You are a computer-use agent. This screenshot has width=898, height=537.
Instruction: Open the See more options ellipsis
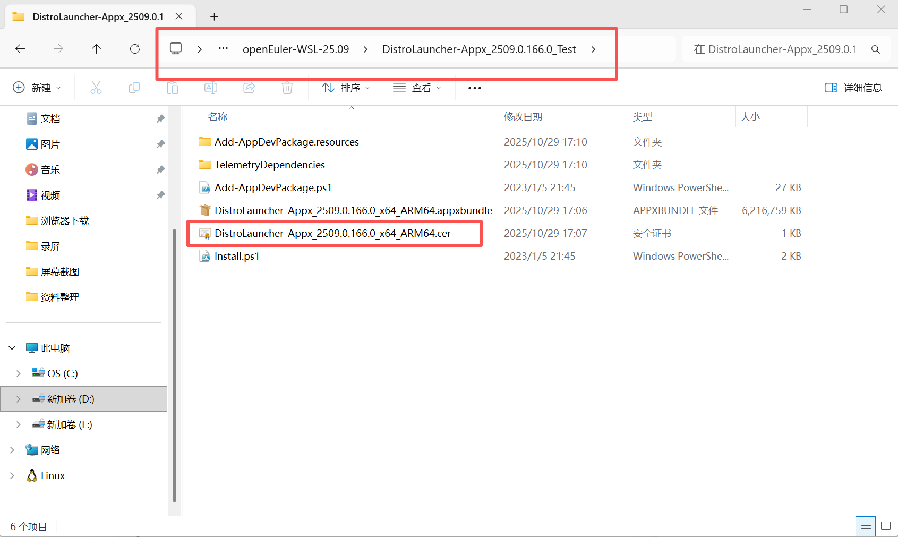pyautogui.click(x=474, y=88)
